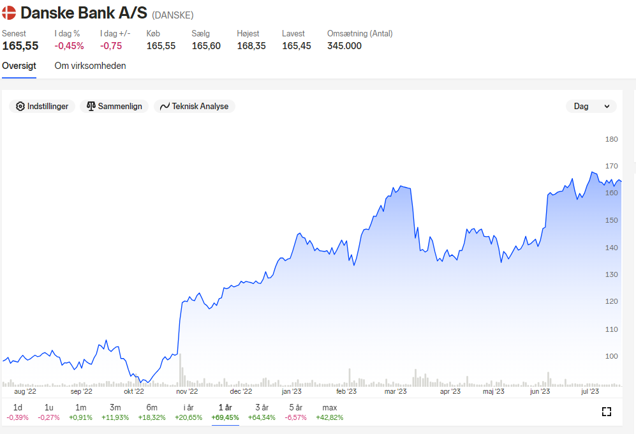Select the 6m time range
The image size is (636, 434).
[x=152, y=412]
